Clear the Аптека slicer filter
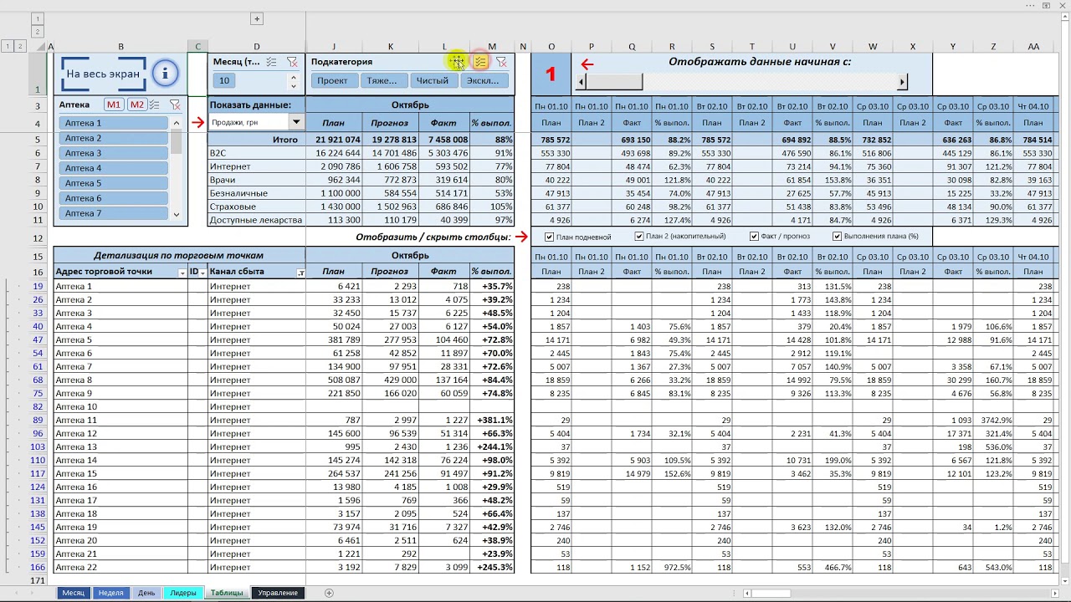The width and height of the screenshot is (1071, 602). (175, 105)
